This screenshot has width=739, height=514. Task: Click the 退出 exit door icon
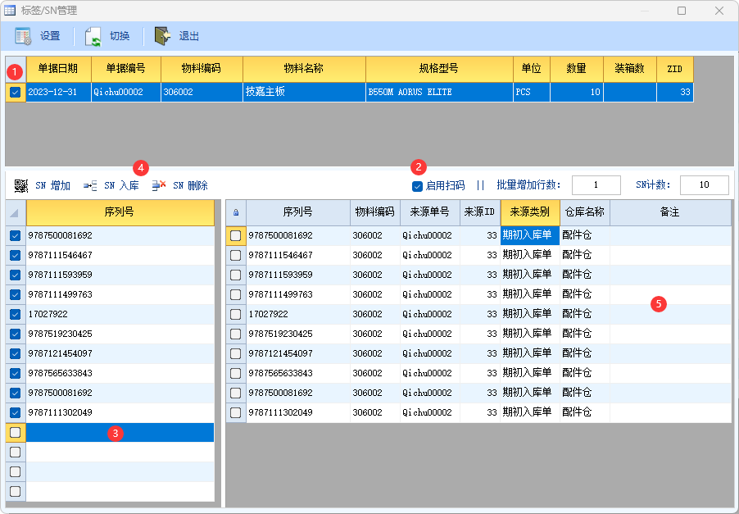pyautogui.click(x=162, y=36)
